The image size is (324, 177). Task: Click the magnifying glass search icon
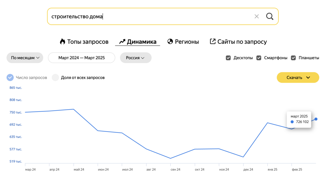pyautogui.click(x=270, y=16)
